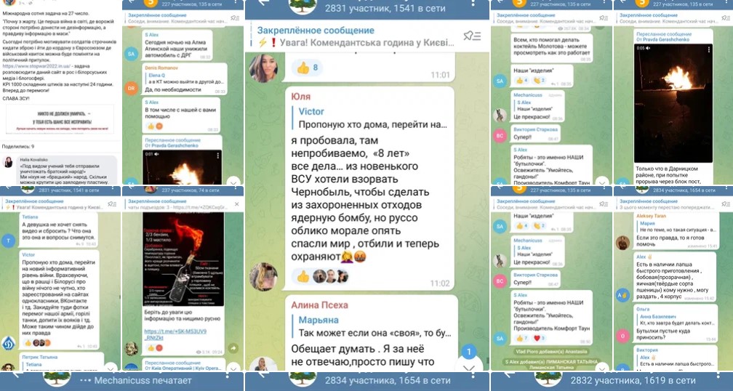Open Марьяна's quoted reply «Так может если она»
The width and height of the screenshot is (733, 391).
tap(371, 326)
